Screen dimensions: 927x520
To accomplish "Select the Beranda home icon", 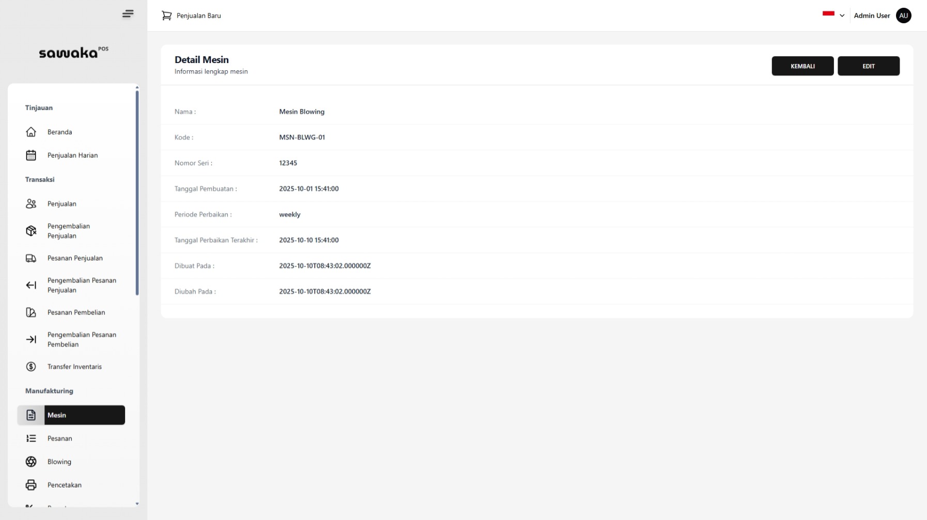I will point(31,132).
